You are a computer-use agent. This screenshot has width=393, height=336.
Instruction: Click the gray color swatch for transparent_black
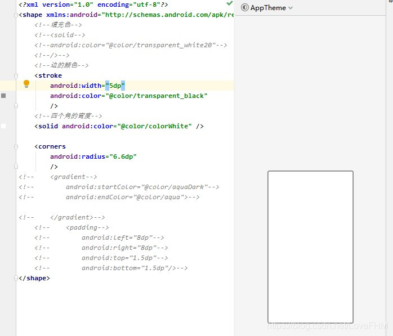(3, 96)
